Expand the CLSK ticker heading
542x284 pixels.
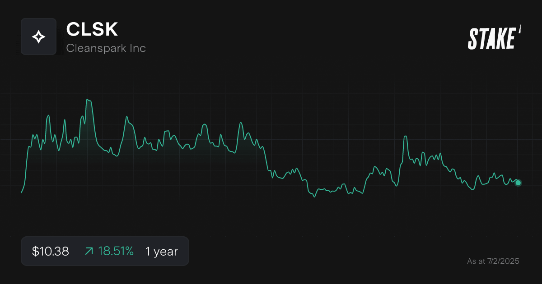click(x=92, y=30)
